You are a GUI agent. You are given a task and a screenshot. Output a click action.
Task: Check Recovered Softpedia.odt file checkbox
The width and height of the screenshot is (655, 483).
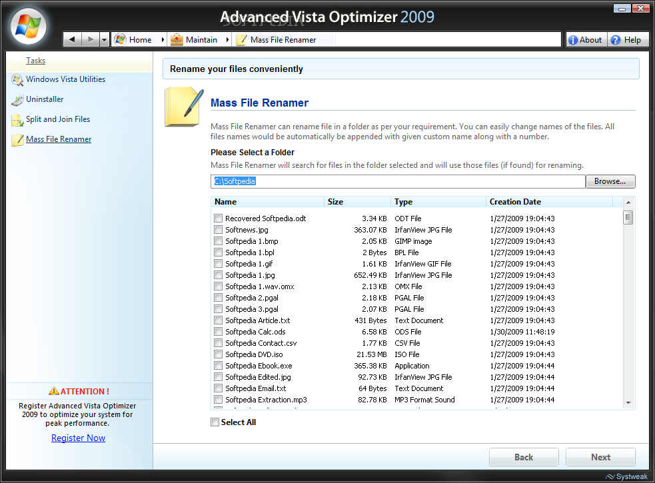coord(218,218)
